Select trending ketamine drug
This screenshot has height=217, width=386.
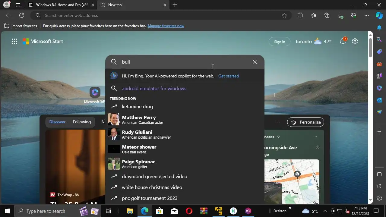[x=185, y=106]
